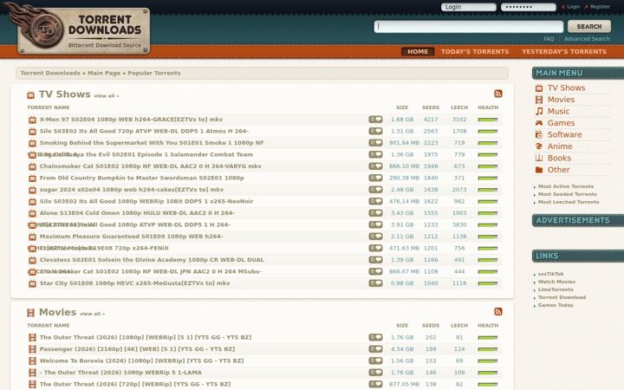Click Main Page in breadcrumb

coord(104,73)
